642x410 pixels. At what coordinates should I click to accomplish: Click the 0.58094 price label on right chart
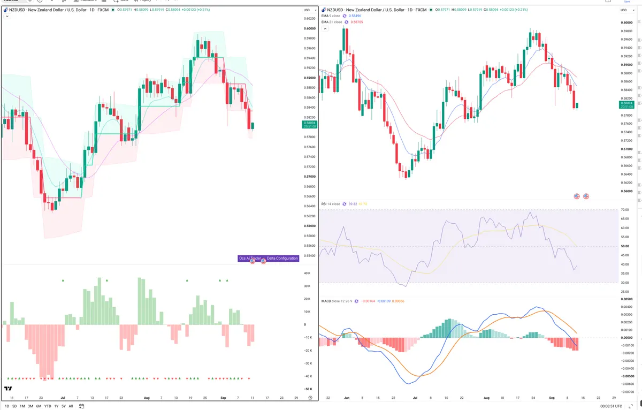[626, 105]
